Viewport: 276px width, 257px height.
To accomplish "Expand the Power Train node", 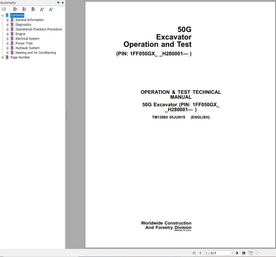I will [x=7, y=43].
